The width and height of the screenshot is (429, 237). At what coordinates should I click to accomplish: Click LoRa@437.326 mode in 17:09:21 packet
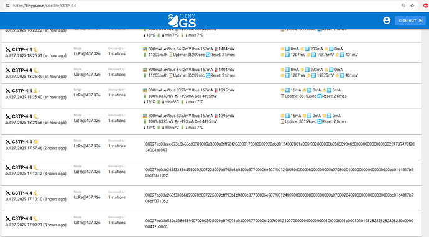[x=87, y=223]
